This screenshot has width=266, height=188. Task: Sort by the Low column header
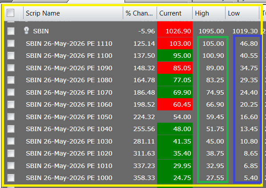(242, 13)
